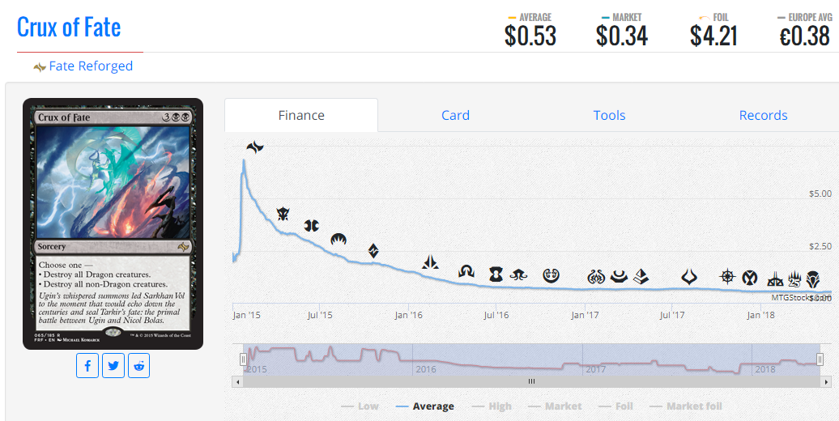839x421 pixels.
Task: Share the card on Reddit
Action: pyautogui.click(x=139, y=366)
